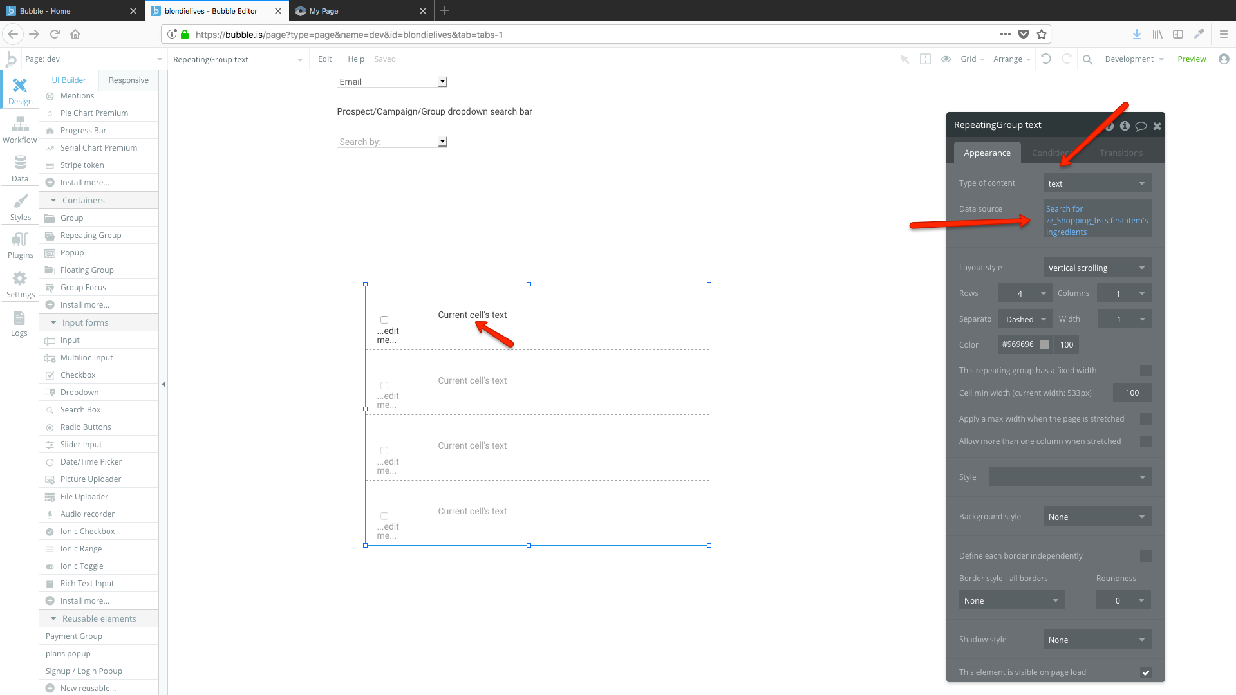Open the Transitions tab in property panel

coord(1121,153)
